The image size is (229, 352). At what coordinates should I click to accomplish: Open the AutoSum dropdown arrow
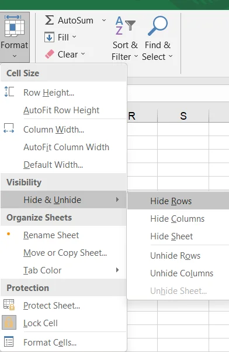104,21
